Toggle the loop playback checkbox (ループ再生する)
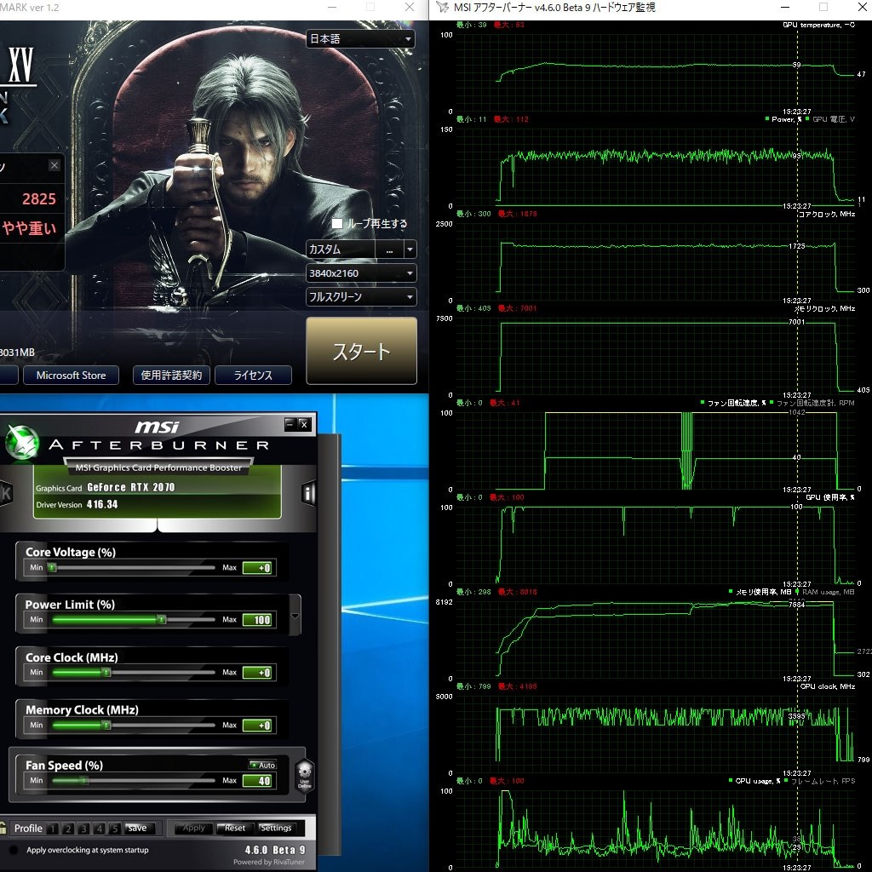 click(337, 224)
